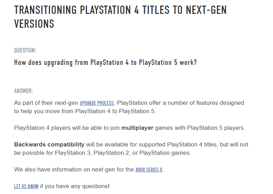Open the UPGRADE PROCESS link
This screenshot has width=273, height=194.
[x=97, y=103]
